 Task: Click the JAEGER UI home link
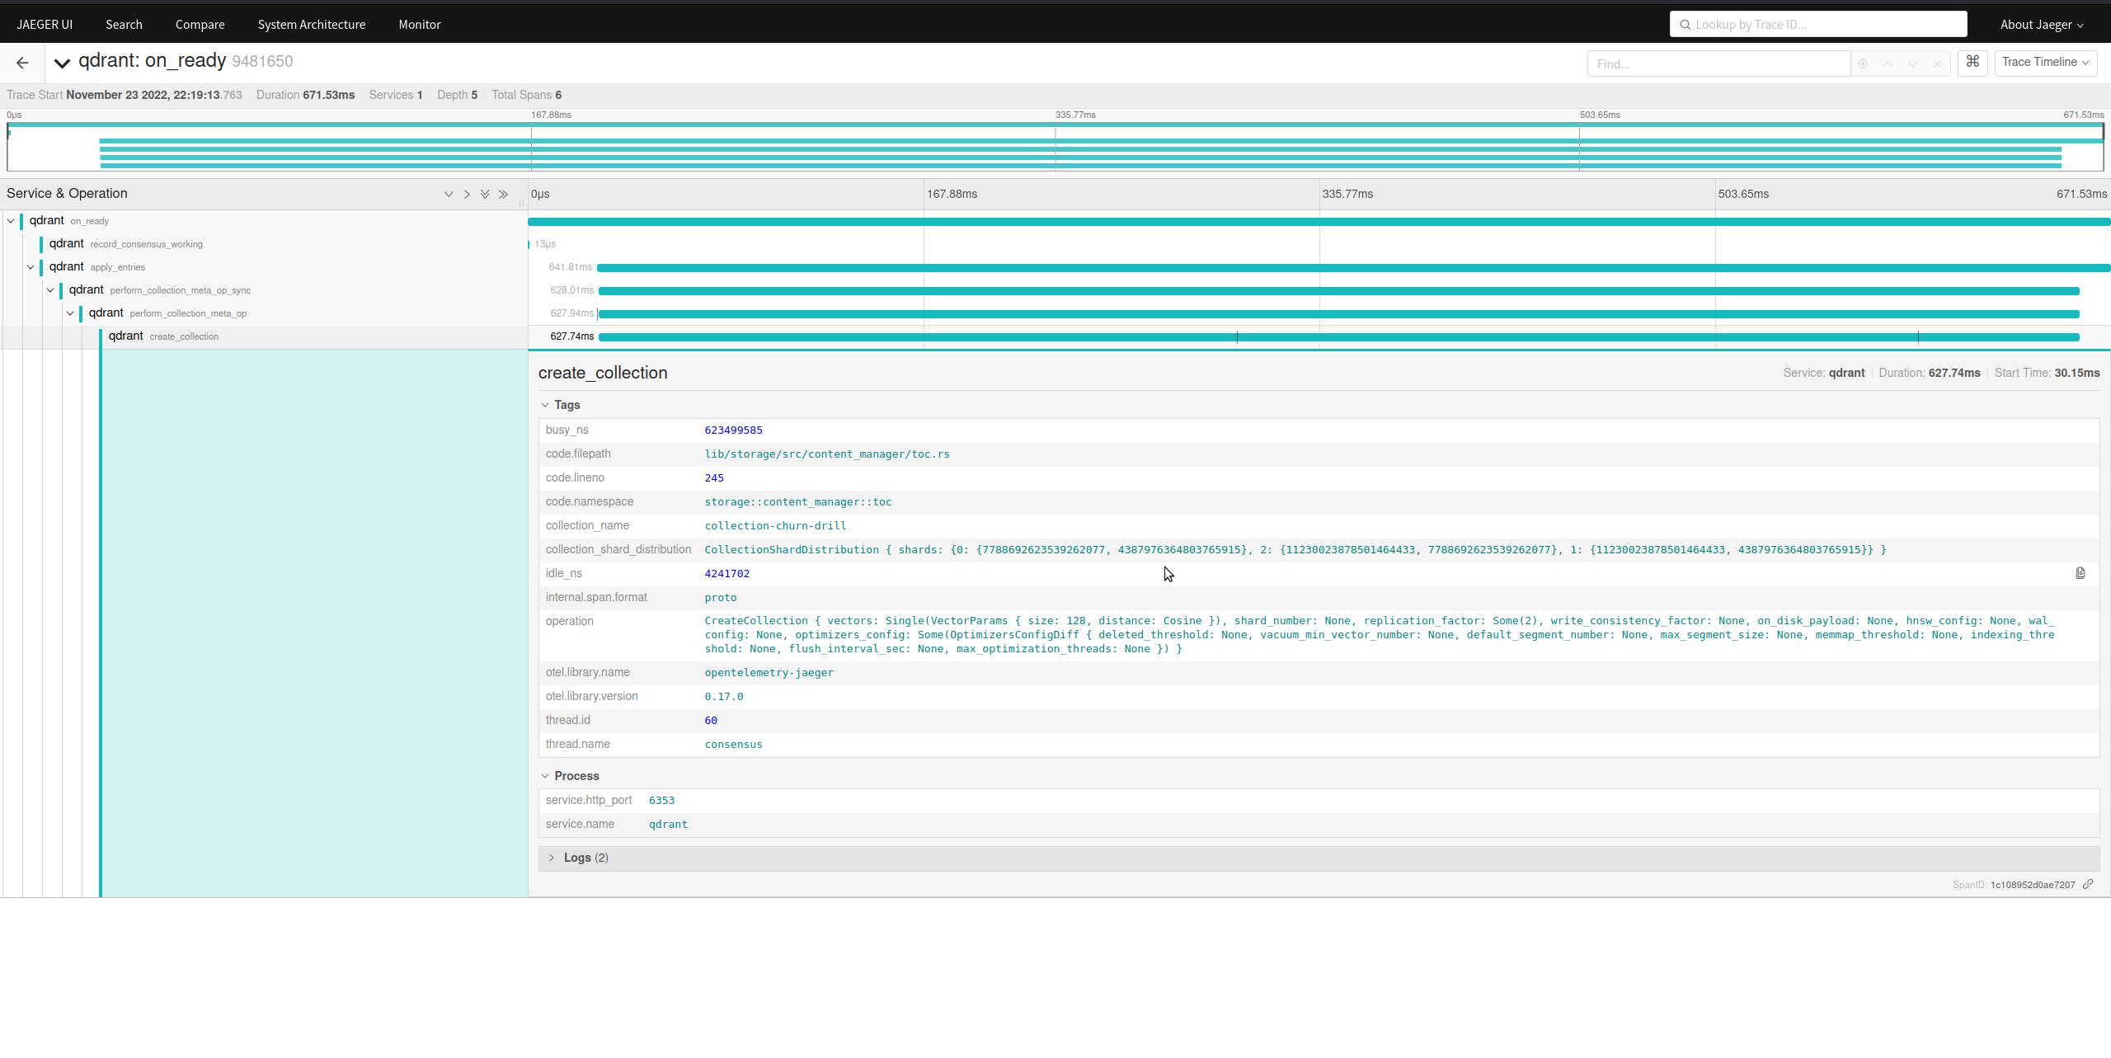44,23
